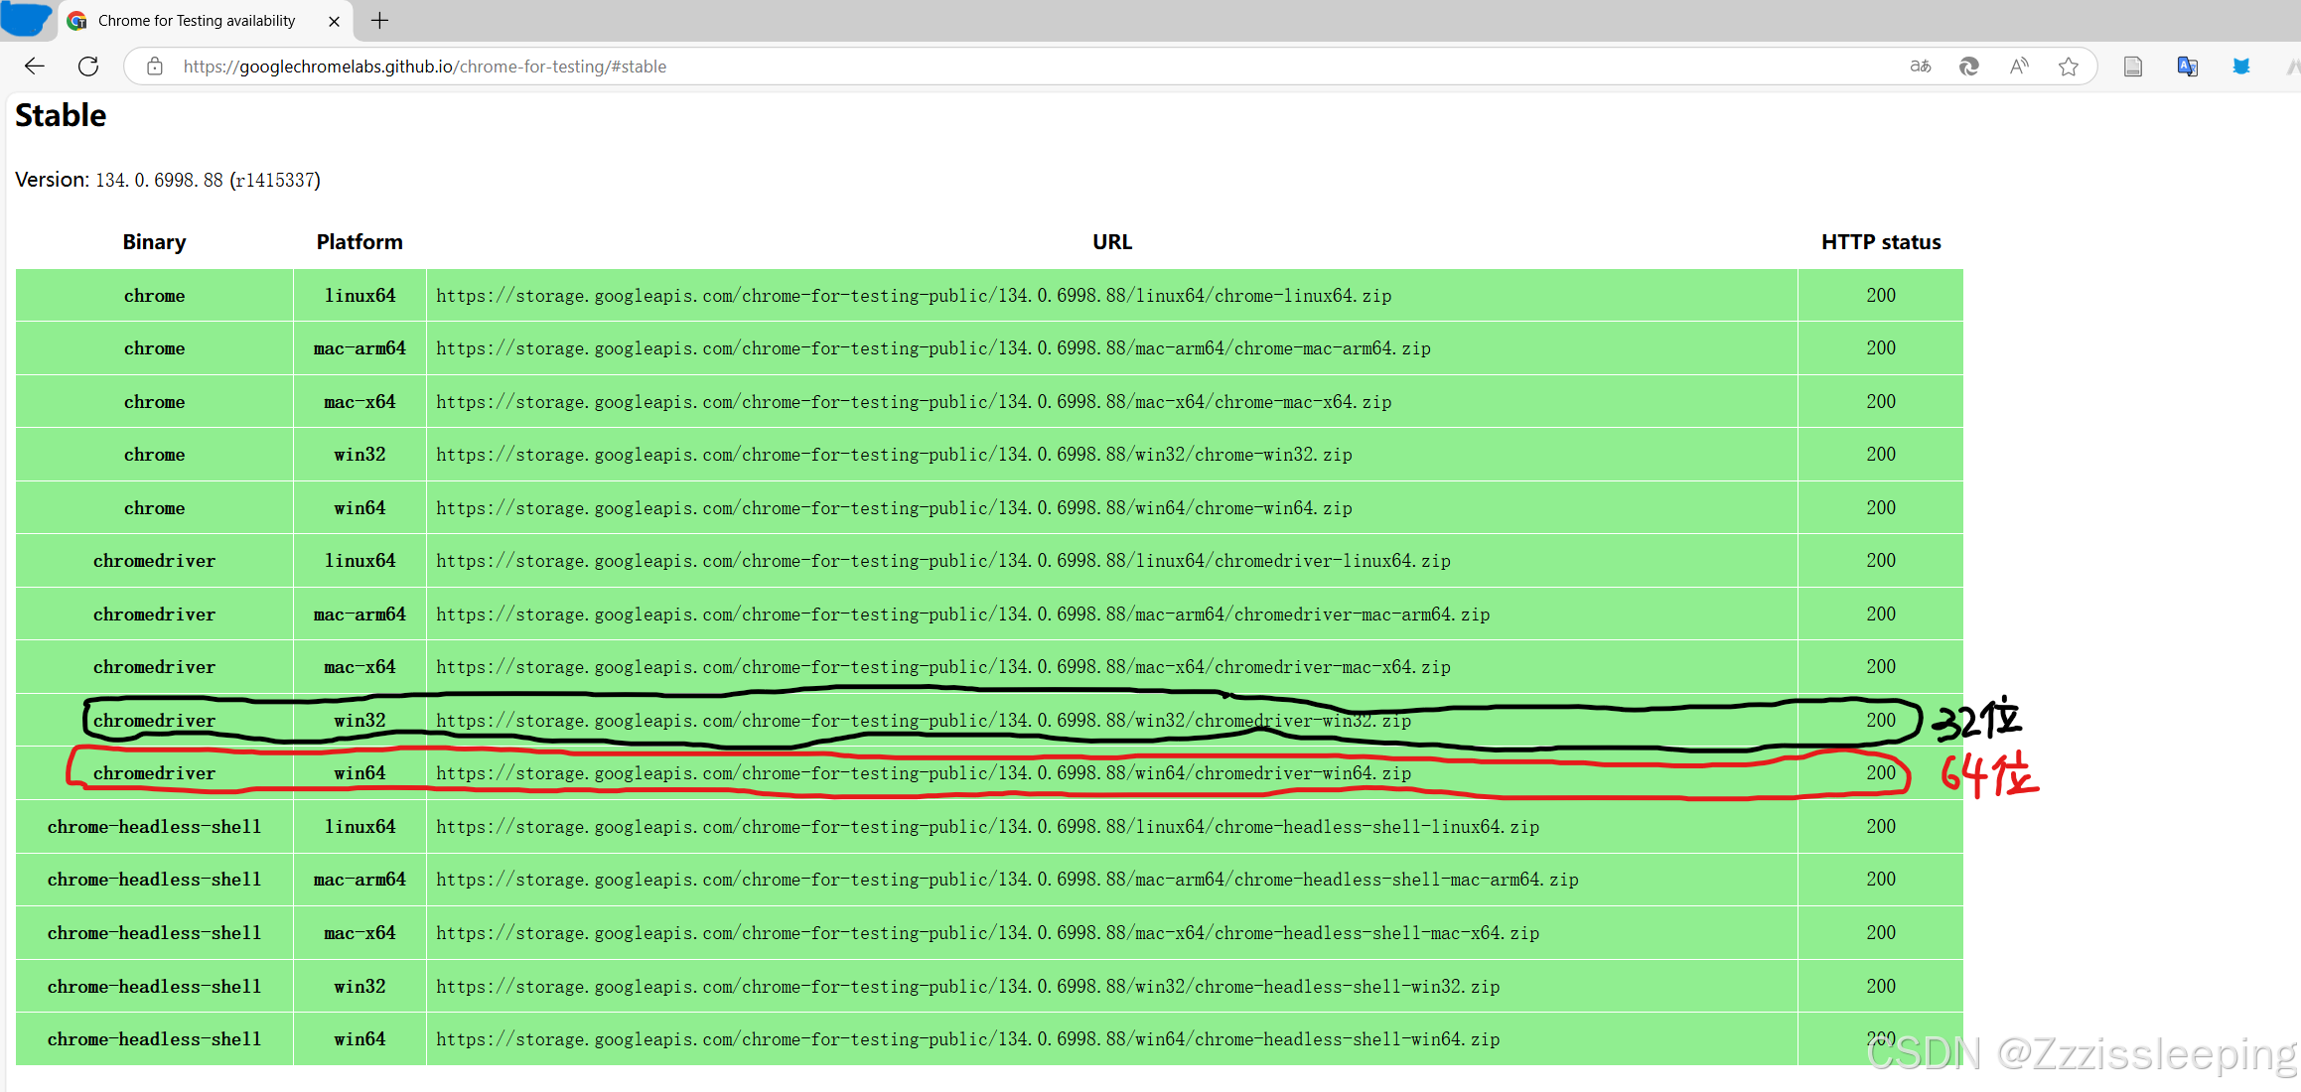Image resolution: width=2301 pixels, height=1092 pixels.
Task: Open the chrome-win64.zip download URL
Action: click(893, 507)
